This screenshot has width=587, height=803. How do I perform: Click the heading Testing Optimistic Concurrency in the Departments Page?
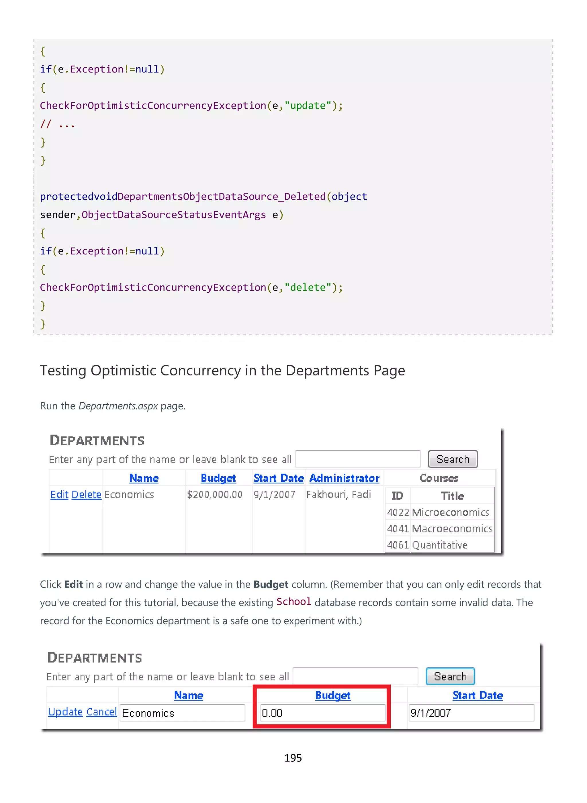tap(222, 371)
